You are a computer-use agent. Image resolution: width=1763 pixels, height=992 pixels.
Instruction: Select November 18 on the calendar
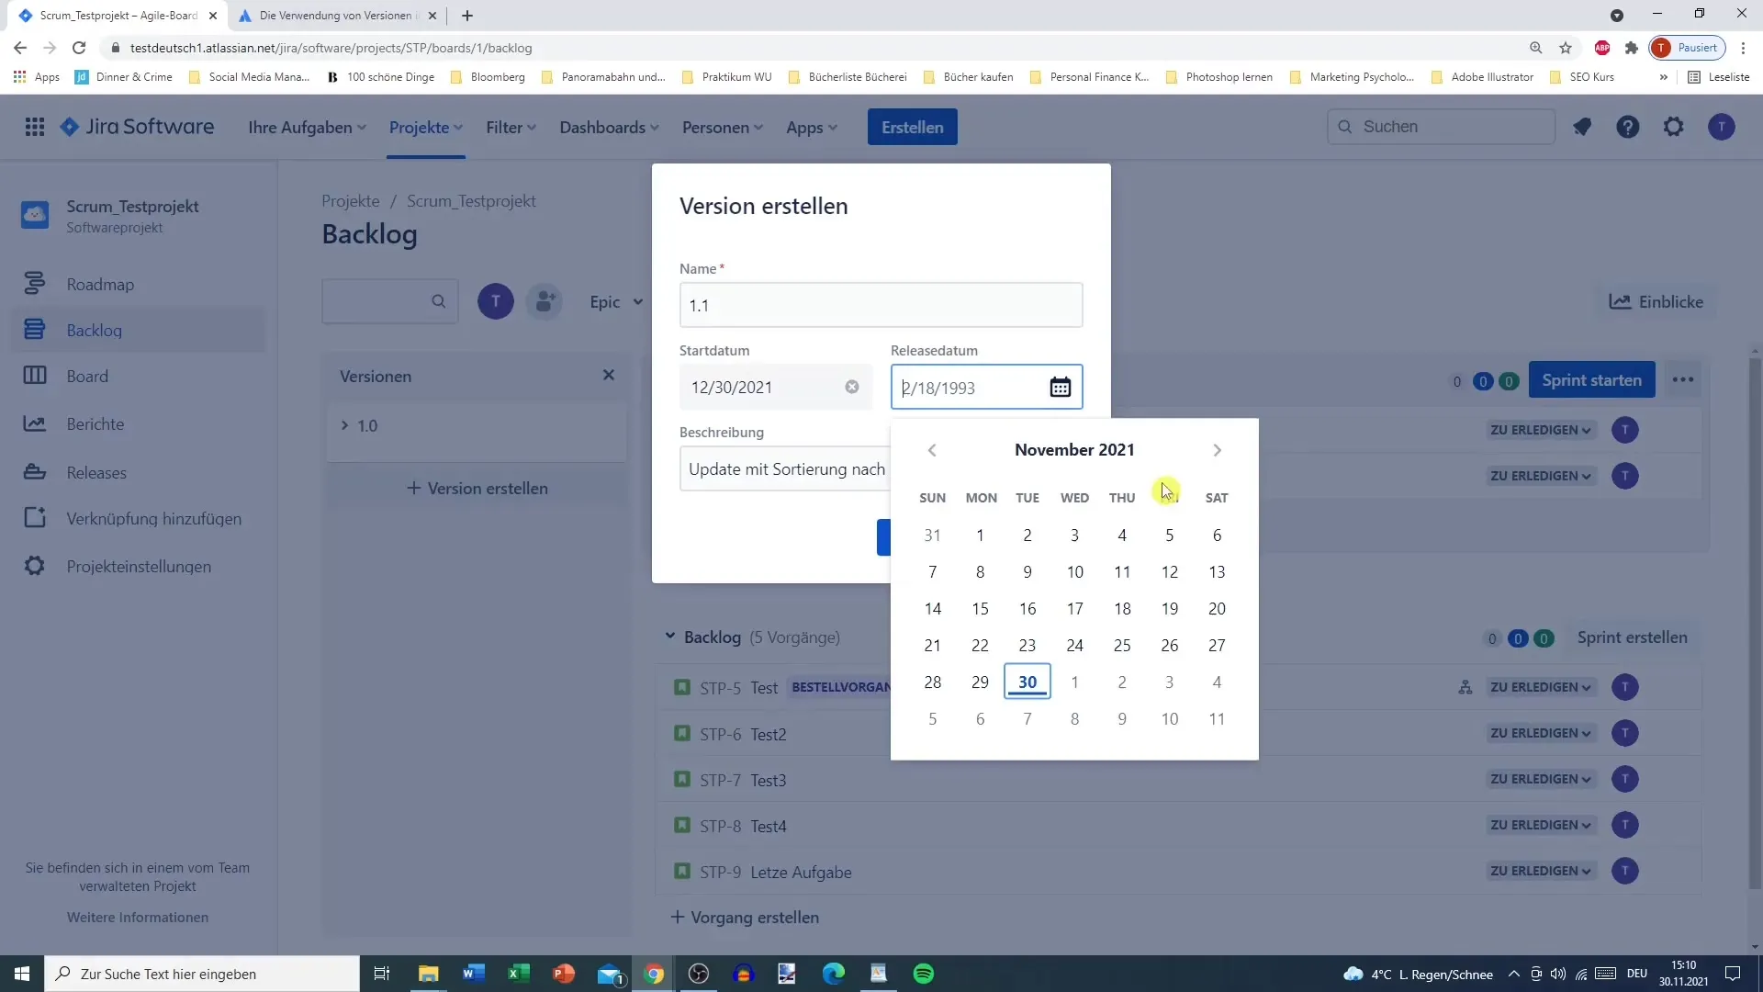click(x=1122, y=608)
